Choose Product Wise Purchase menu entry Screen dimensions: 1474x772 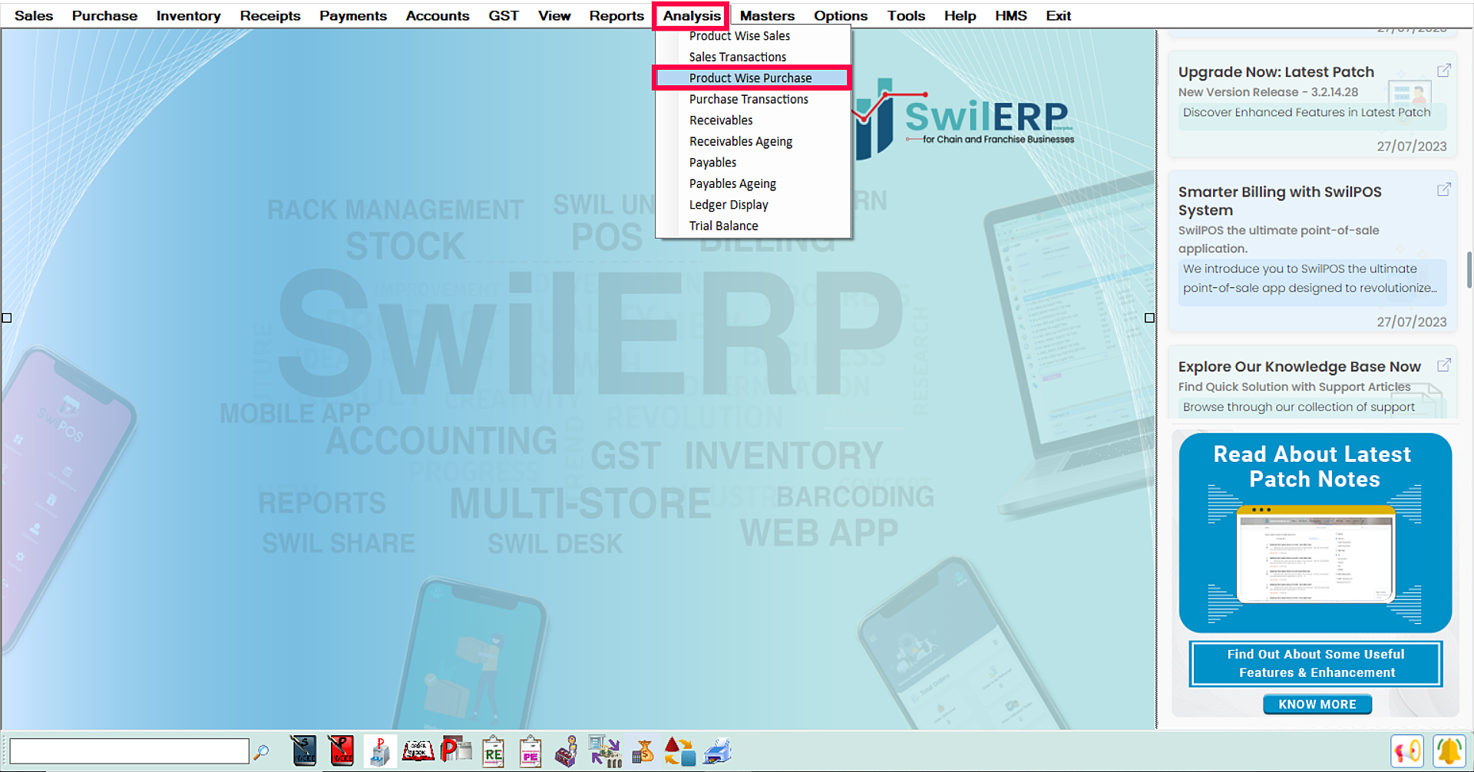753,78
